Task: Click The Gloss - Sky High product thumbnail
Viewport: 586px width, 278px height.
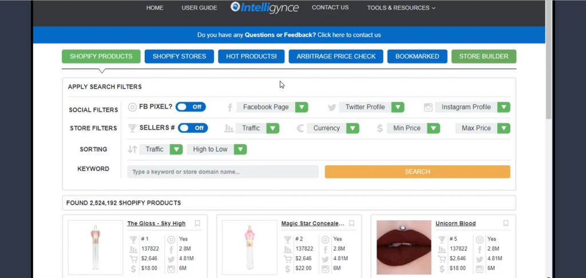Action: click(x=96, y=247)
